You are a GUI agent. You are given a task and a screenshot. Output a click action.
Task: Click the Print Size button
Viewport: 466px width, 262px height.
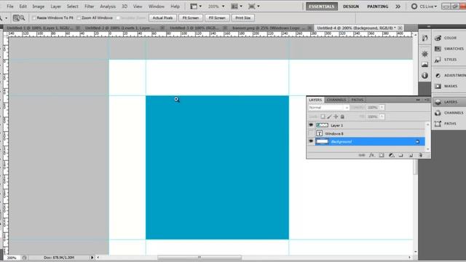[242, 18]
